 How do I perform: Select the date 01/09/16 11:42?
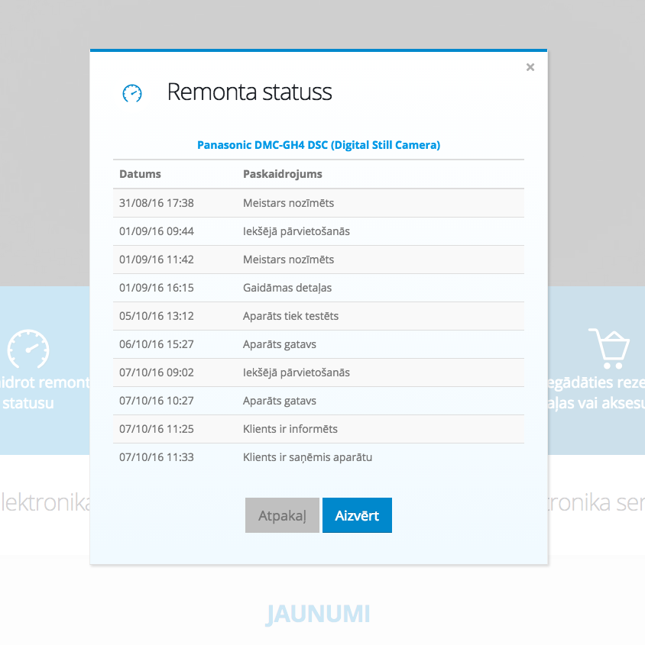(x=157, y=260)
